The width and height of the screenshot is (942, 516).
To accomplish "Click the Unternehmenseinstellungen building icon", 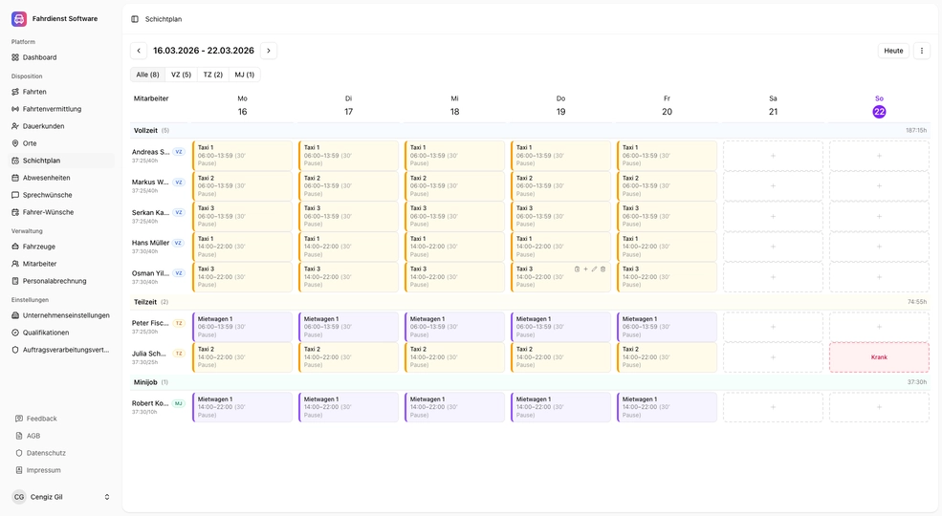I will [15, 315].
